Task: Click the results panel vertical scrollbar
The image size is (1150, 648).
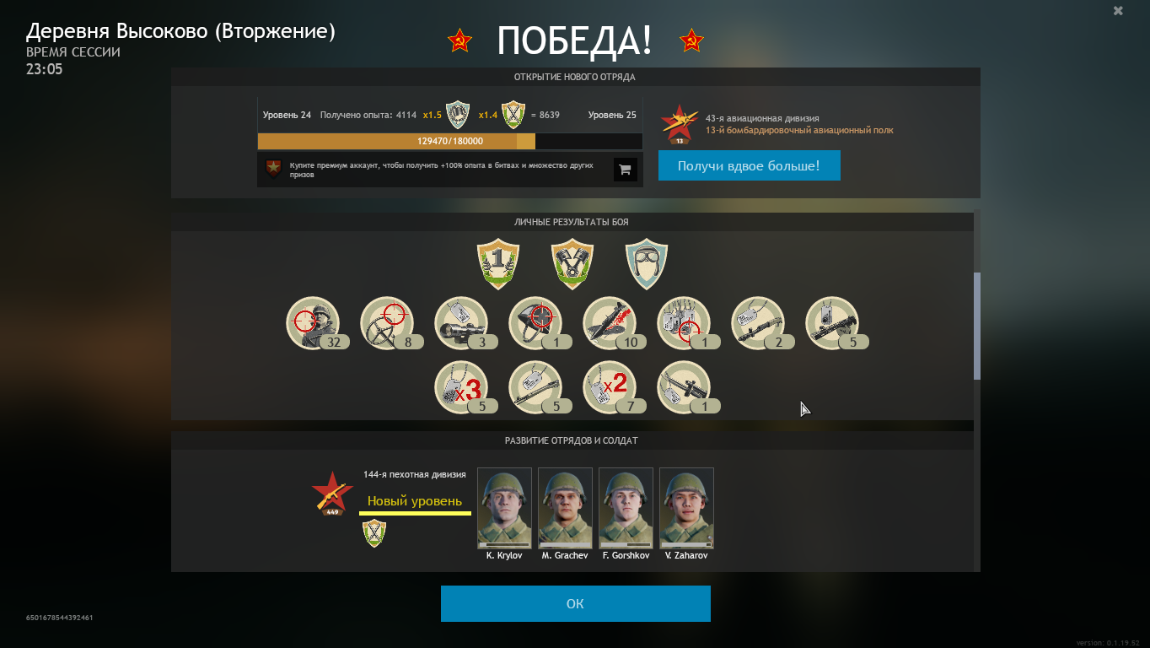Action: click(977, 326)
